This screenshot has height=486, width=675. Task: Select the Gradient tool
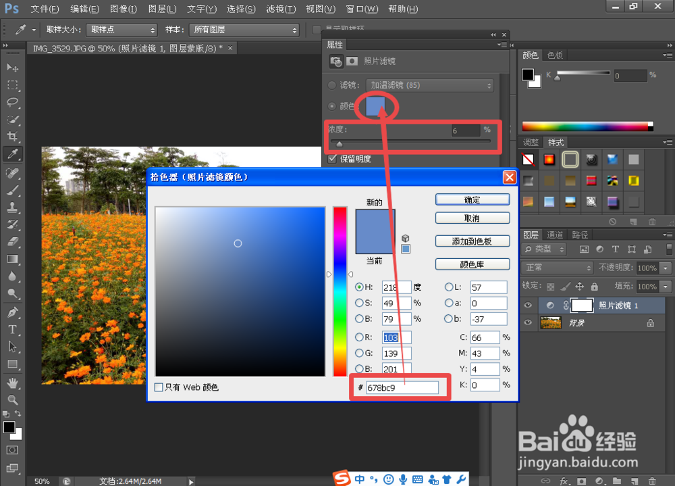12,259
